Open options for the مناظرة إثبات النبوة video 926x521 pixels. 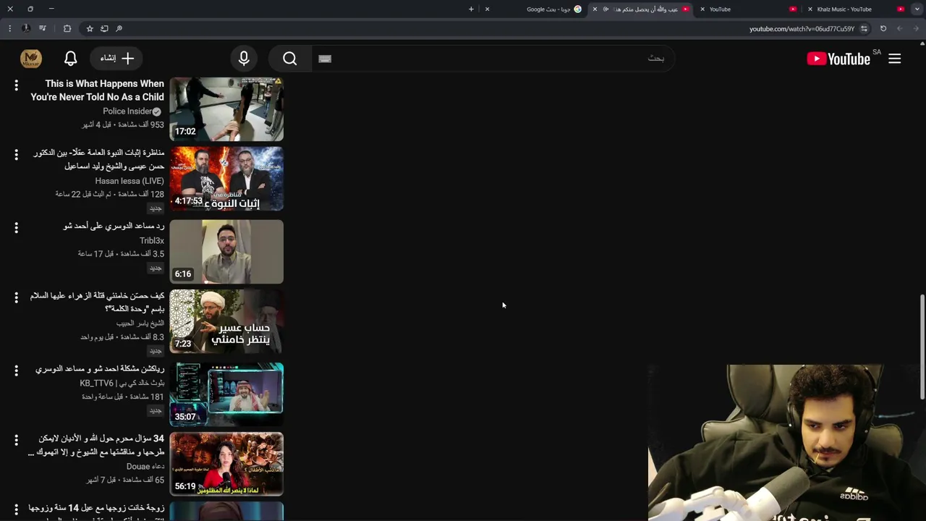pos(16,155)
